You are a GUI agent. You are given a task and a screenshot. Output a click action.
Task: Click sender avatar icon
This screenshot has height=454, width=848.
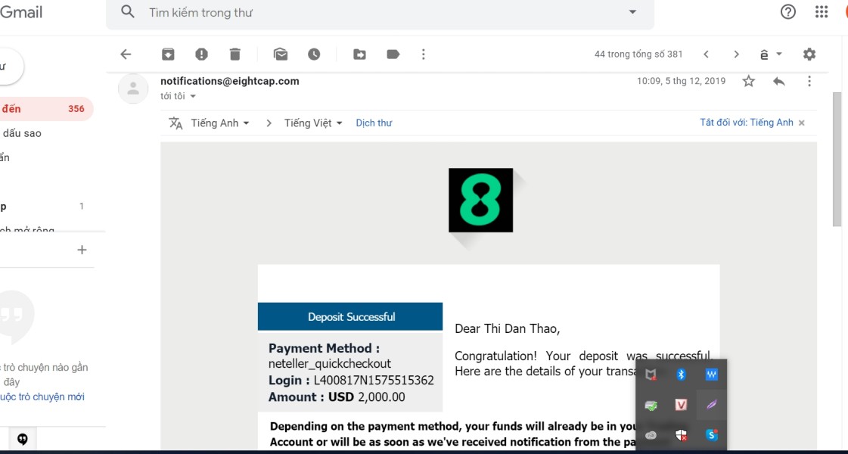[133, 89]
